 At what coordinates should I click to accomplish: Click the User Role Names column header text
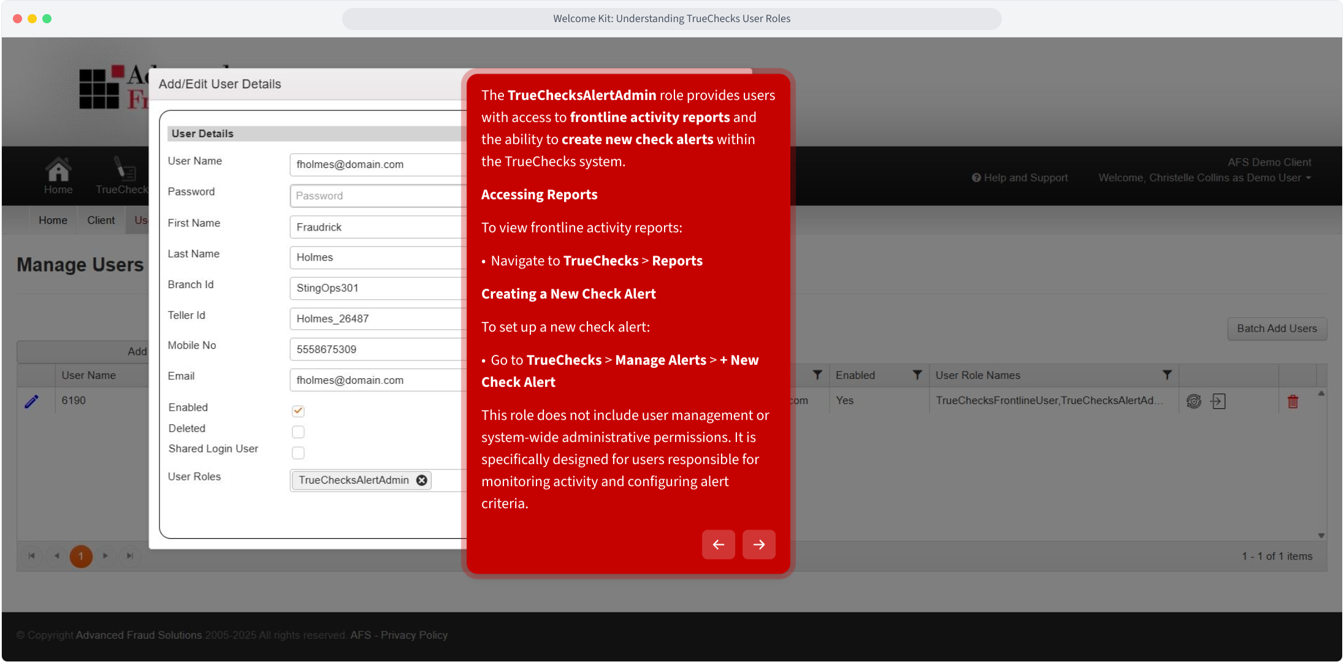978,375
